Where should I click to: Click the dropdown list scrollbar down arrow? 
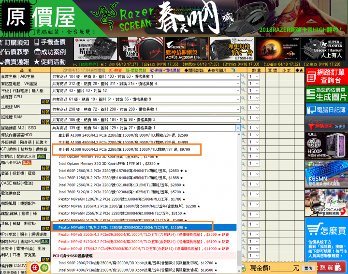[239, 271]
